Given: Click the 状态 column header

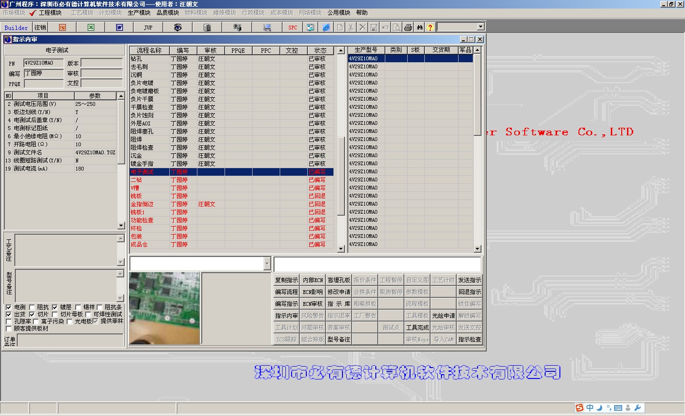Looking at the screenshot, I should pos(320,50).
